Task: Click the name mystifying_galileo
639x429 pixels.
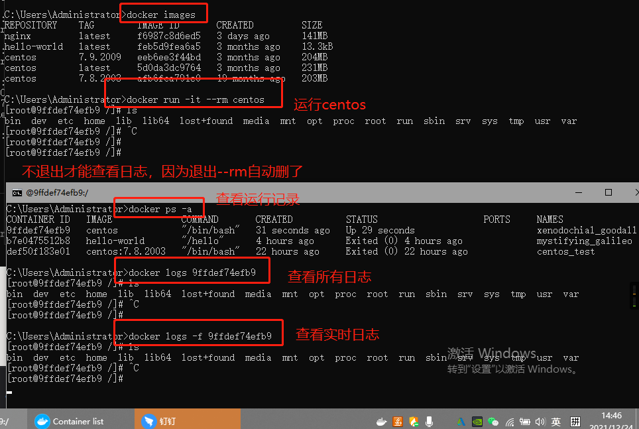Action: 585,241
